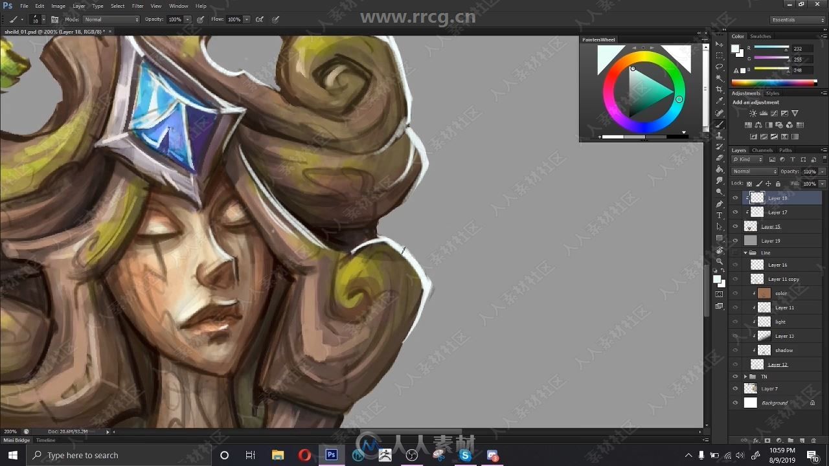Open the Essentials workspace dropdown
This screenshot has width=829, height=466.
point(798,19)
